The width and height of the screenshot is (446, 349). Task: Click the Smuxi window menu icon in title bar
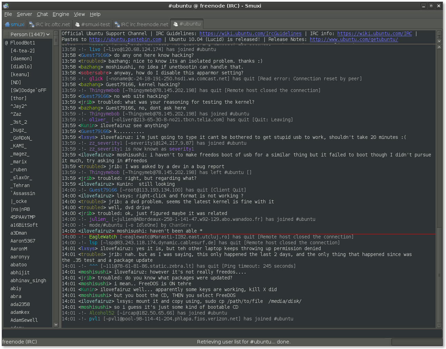click(6, 6)
